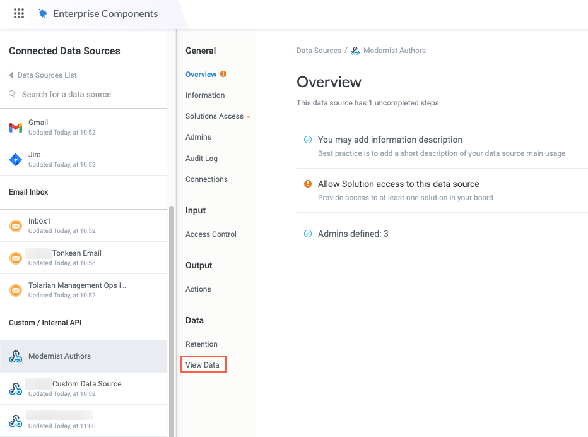Click the check circle on information description step
The height and width of the screenshot is (437, 588).
[x=307, y=140]
